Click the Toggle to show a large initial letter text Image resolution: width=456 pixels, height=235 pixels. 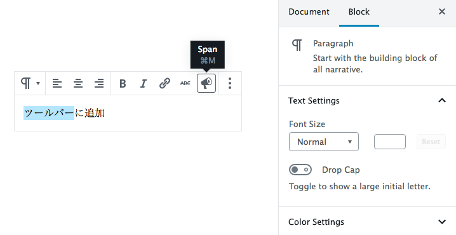click(x=359, y=186)
